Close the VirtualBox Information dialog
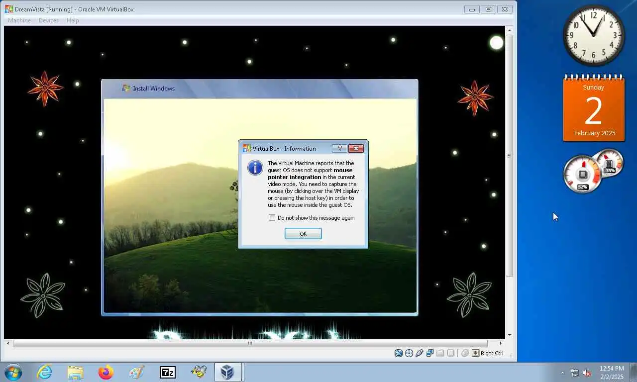The width and height of the screenshot is (637, 382). [356, 148]
